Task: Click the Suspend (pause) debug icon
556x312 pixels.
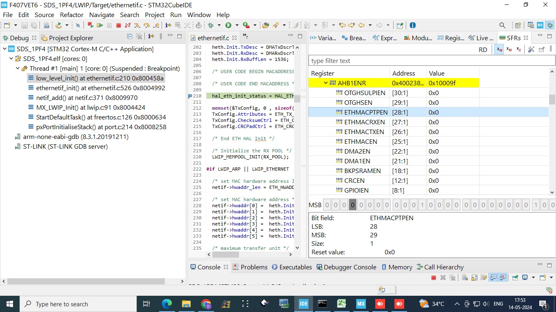Action: (109, 25)
